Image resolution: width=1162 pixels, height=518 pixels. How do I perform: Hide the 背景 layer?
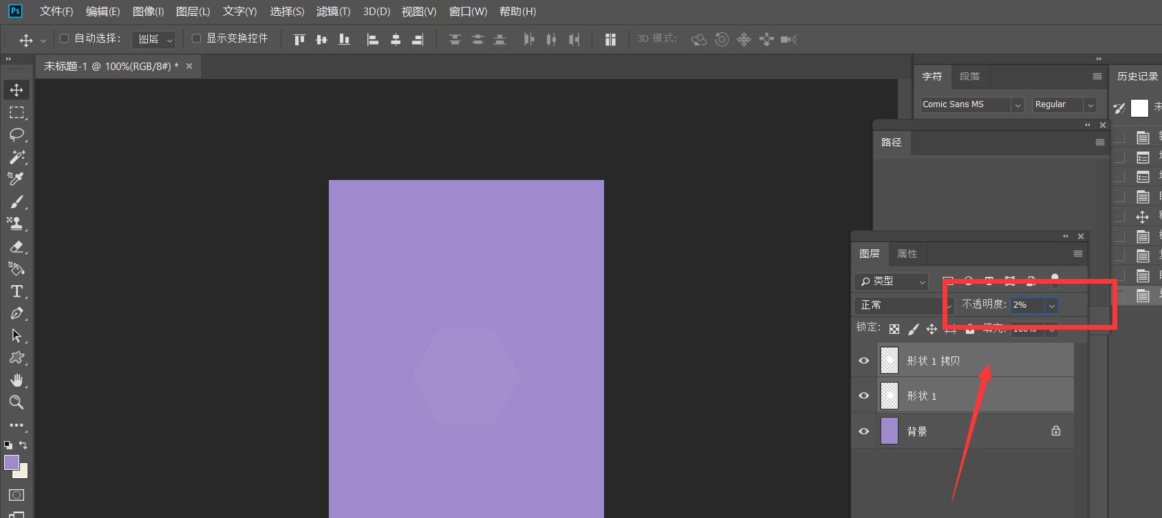click(864, 431)
